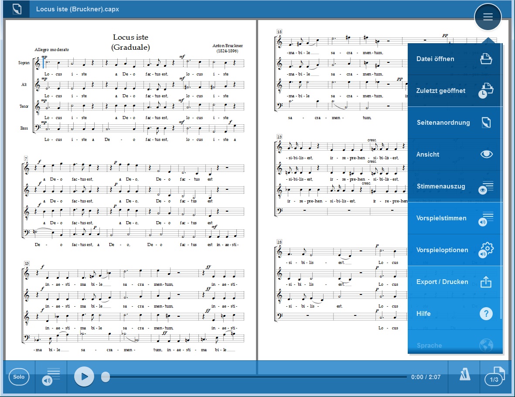Click the playback position slider handle

106,377
